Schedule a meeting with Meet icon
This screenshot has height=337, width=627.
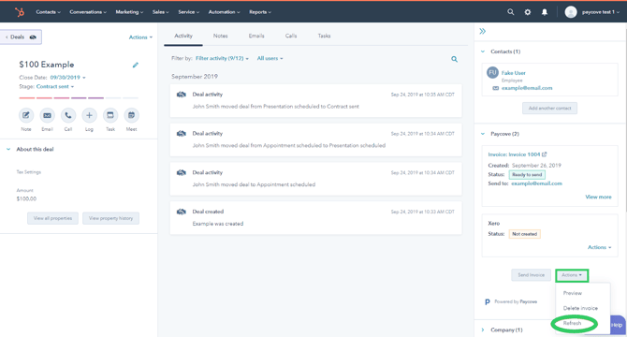pos(132,115)
